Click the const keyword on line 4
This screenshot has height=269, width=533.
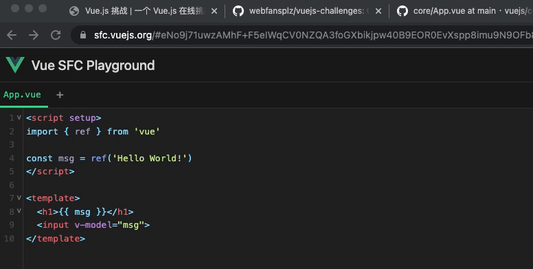[x=39, y=159]
